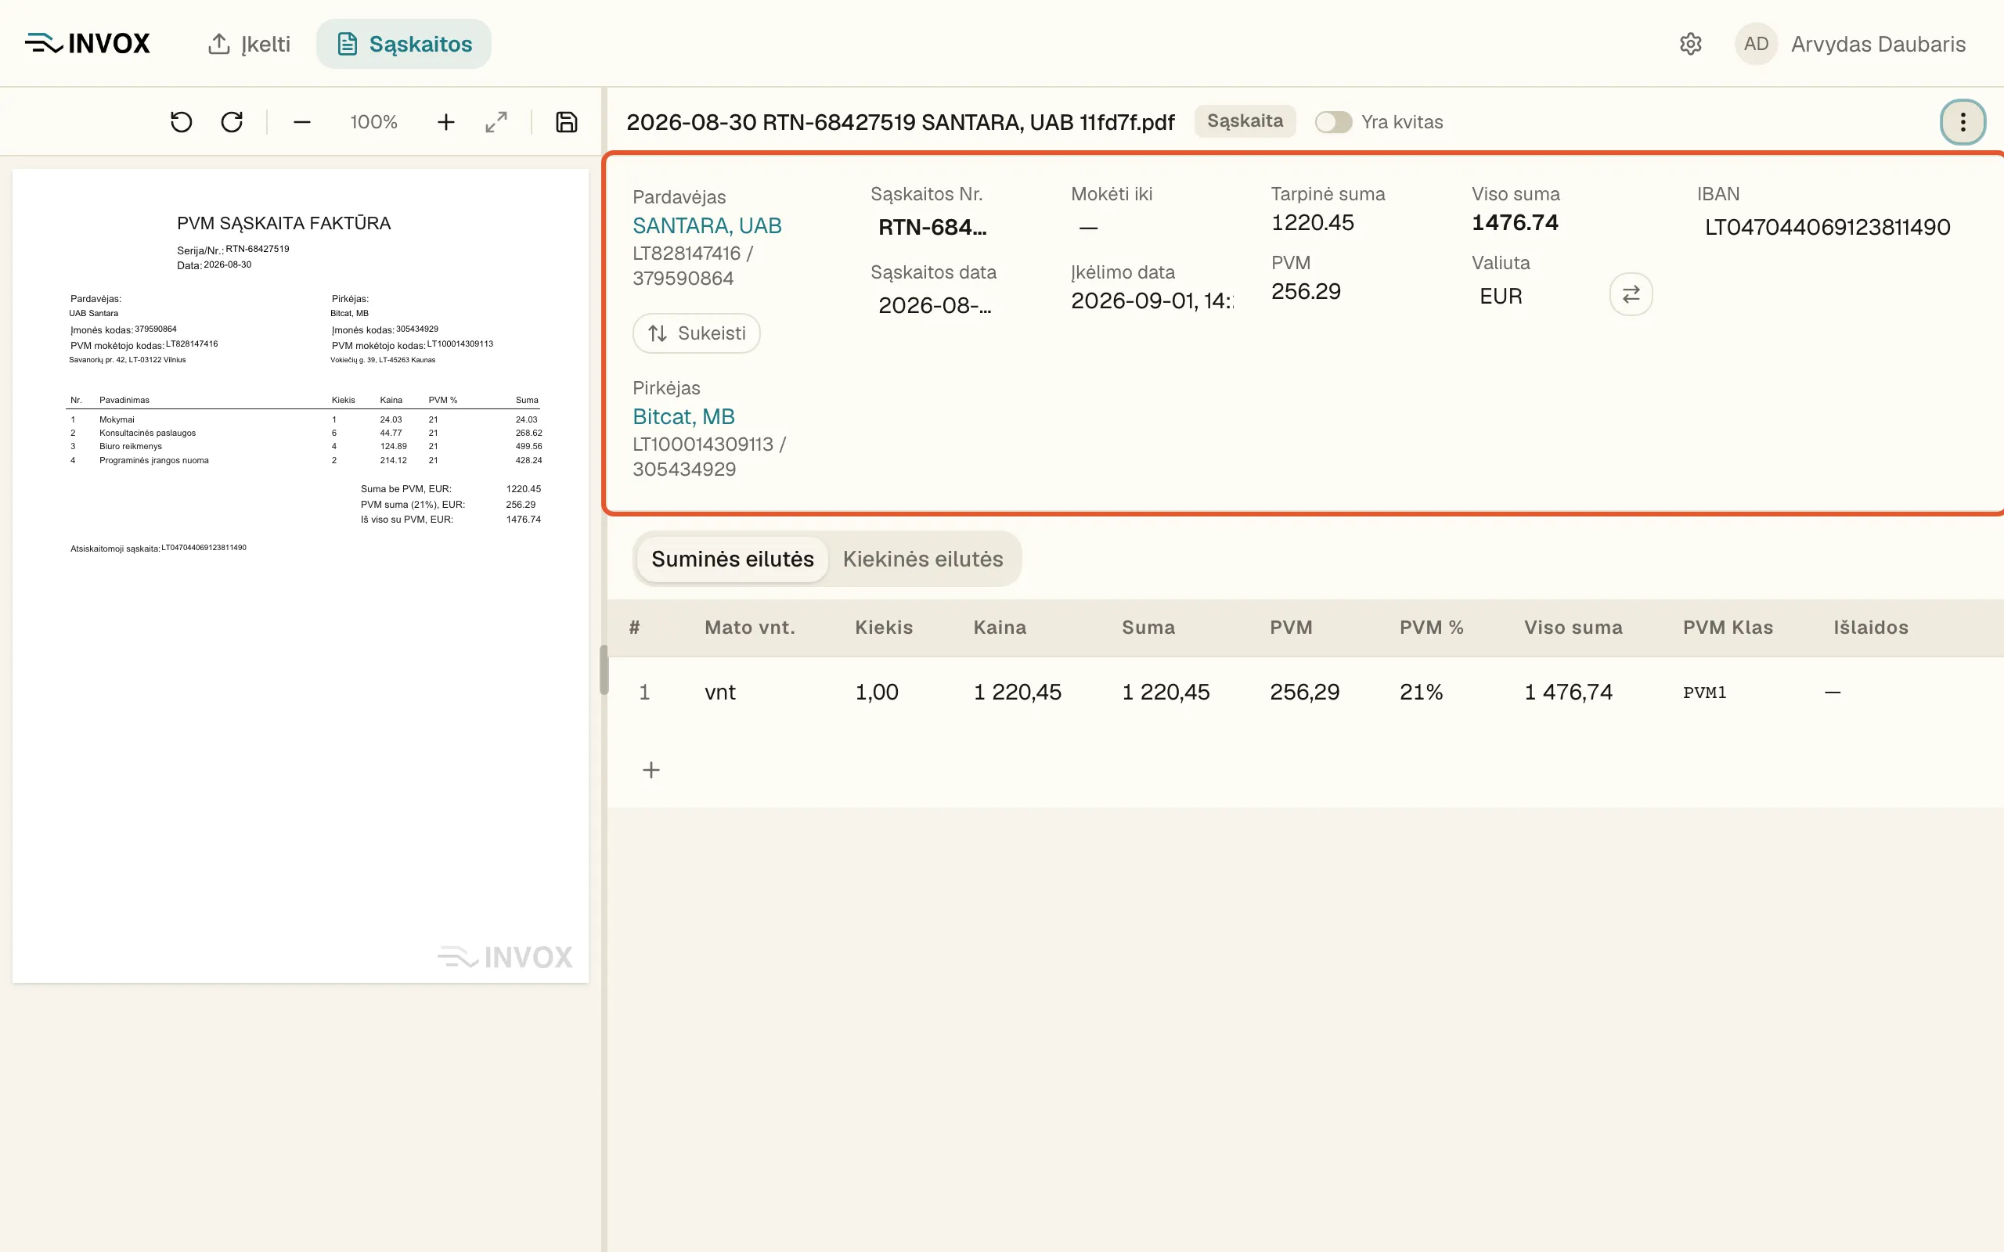Click the Viso suma cell 1 476,74
Viewport: 2004px width, 1252px height.
(1569, 693)
